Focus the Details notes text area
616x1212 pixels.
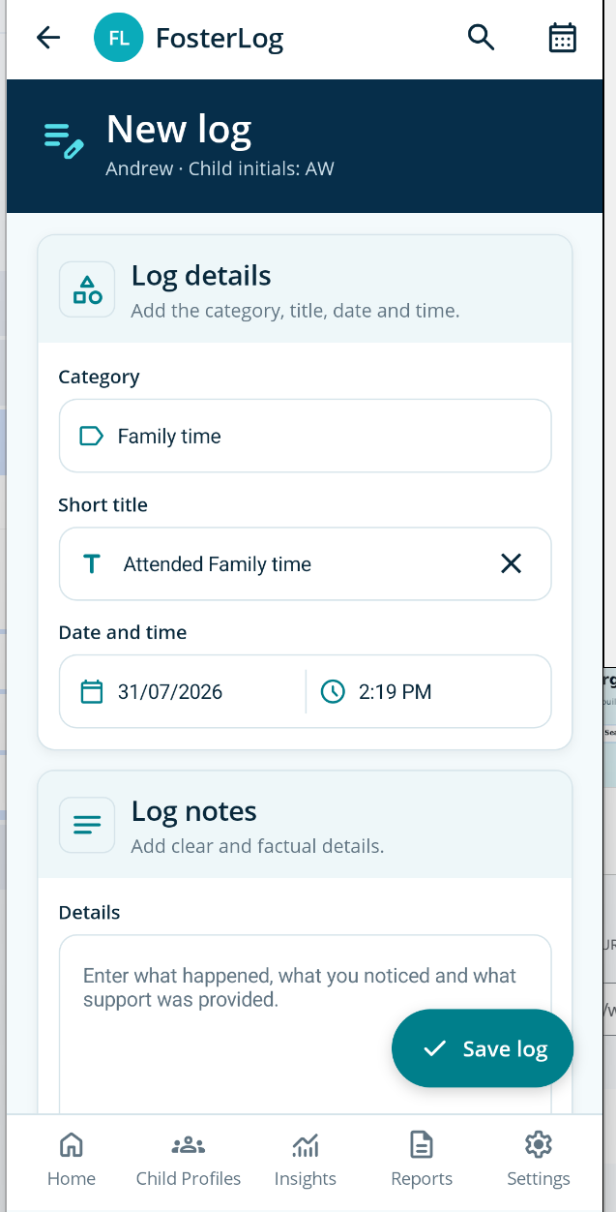[305, 1024]
